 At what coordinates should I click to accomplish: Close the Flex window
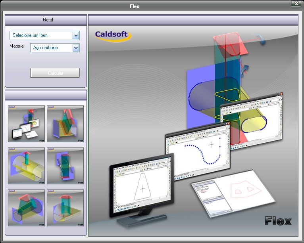pos(296,4)
